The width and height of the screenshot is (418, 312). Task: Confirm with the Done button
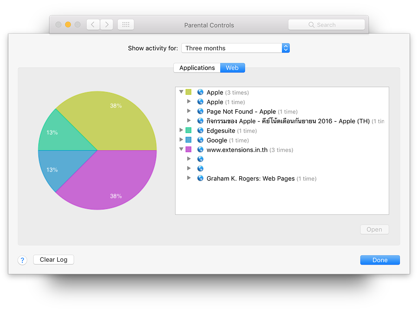(x=380, y=260)
